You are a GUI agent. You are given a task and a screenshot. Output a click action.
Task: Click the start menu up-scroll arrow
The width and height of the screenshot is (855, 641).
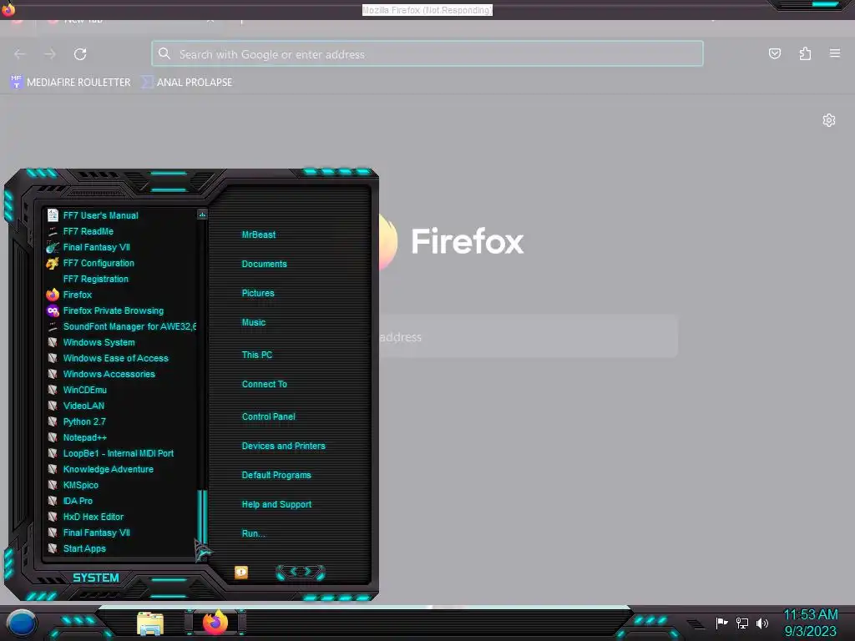(202, 215)
